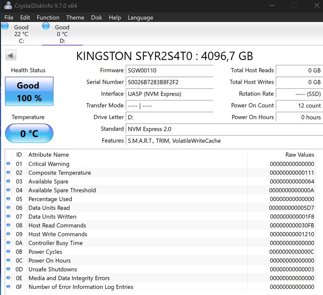The width and height of the screenshot is (323, 295).
Task: Open the Disk menu
Action: click(97, 18)
